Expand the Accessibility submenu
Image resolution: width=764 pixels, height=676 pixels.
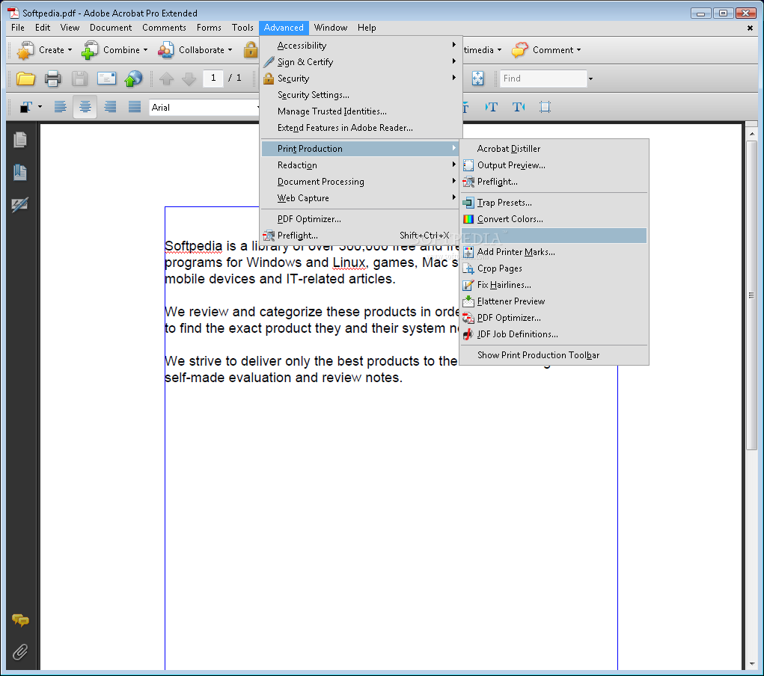[x=361, y=46]
